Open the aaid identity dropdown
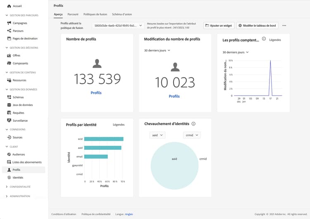 point(157,135)
